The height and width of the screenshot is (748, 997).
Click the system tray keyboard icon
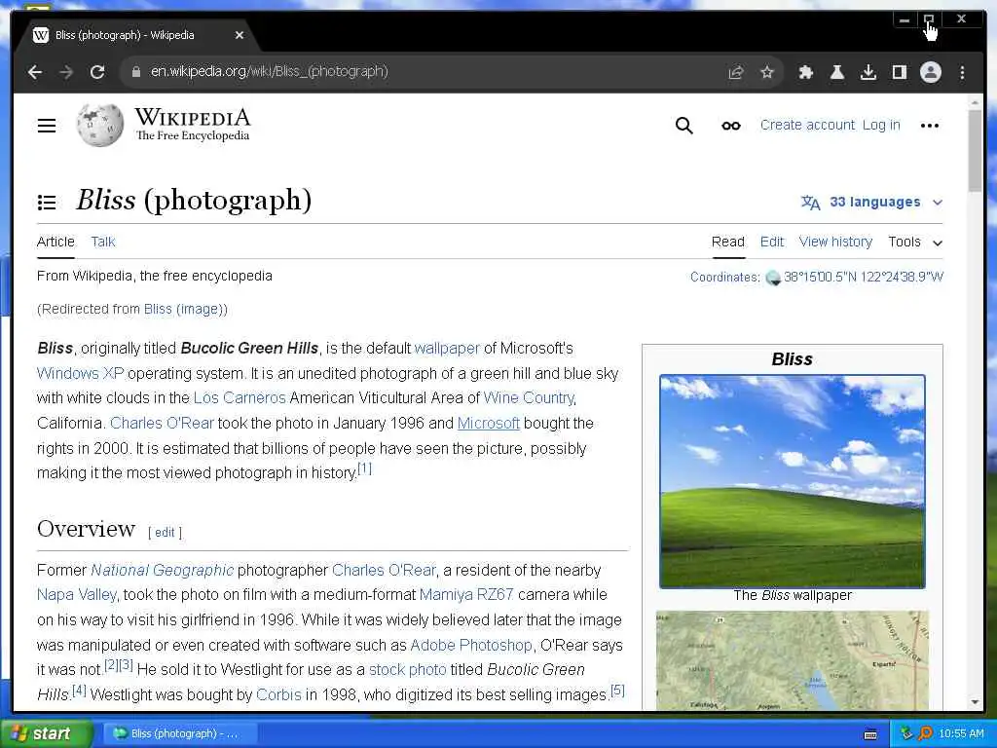point(870,734)
